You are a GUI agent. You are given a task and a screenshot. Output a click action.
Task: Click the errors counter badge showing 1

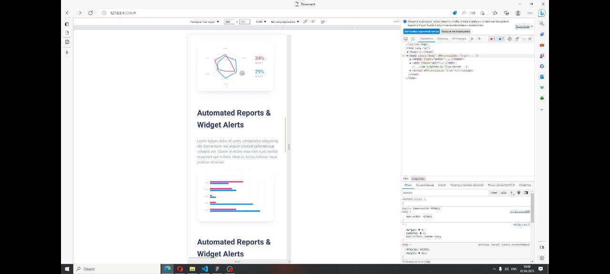pyautogui.click(x=492, y=39)
